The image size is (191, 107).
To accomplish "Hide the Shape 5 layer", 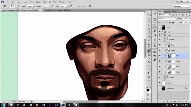I will [x=160, y=61].
